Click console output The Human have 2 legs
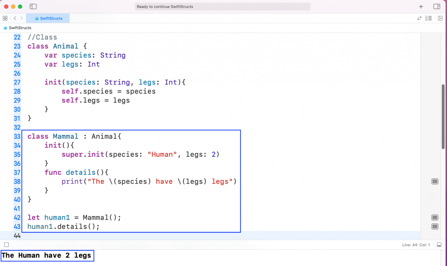 pos(46,255)
